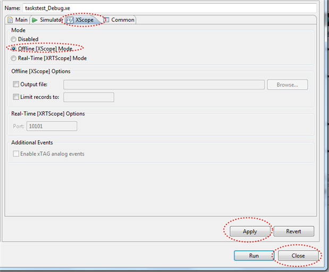The height and width of the screenshot is (272, 329).
Task: Select the XScope tab
Action: point(83,20)
